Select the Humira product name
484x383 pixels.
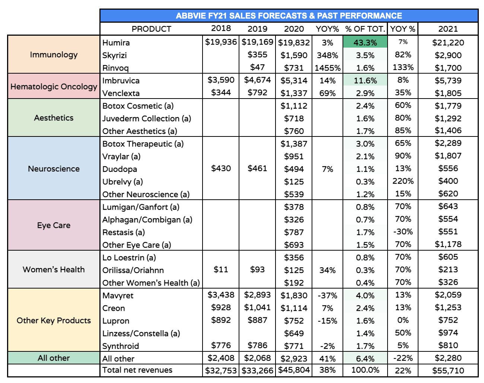click(x=116, y=43)
